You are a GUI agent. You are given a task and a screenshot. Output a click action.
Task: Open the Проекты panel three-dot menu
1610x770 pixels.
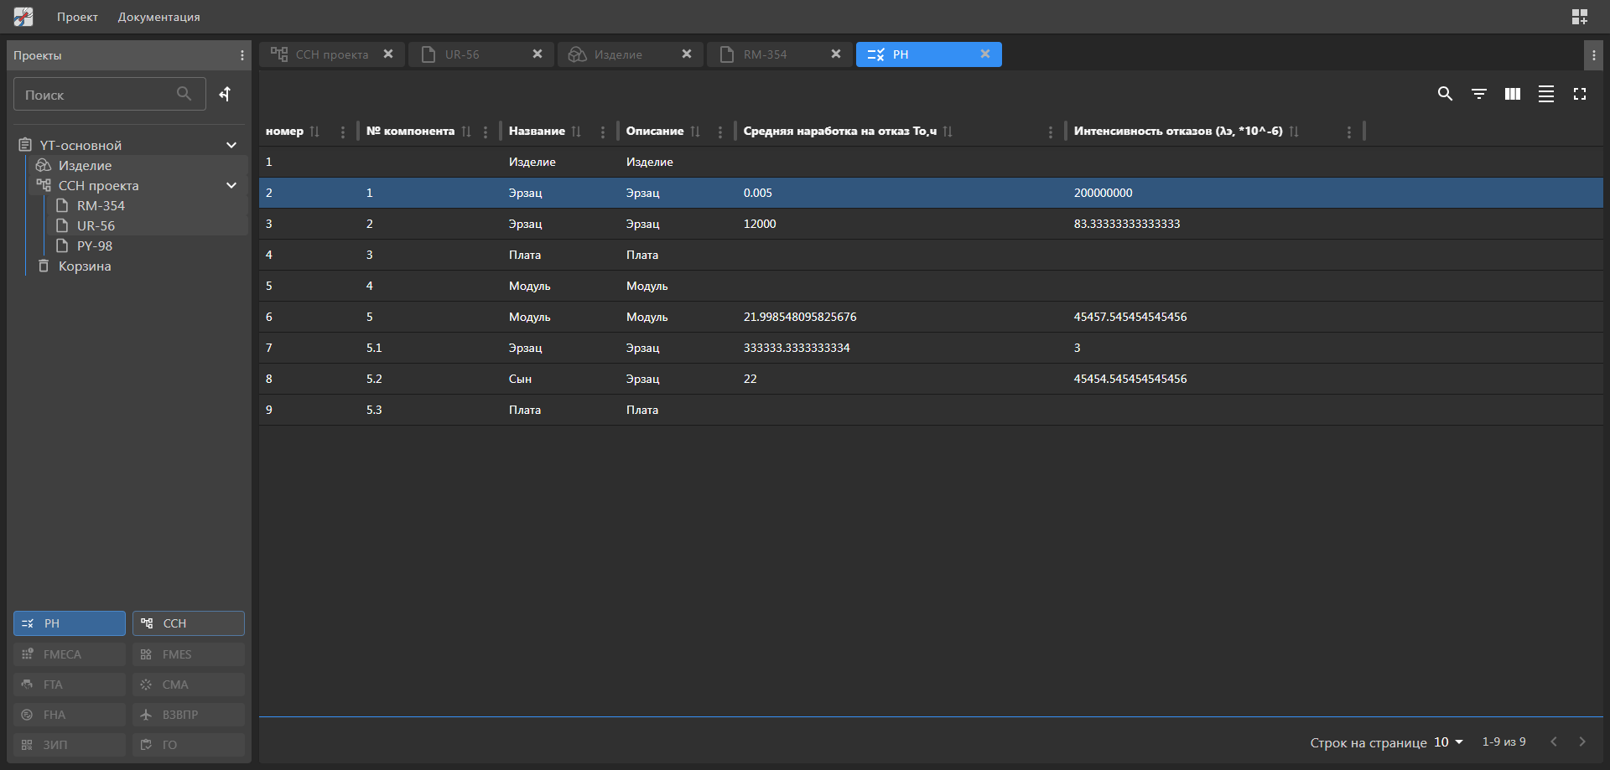click(x=242, y=55)
